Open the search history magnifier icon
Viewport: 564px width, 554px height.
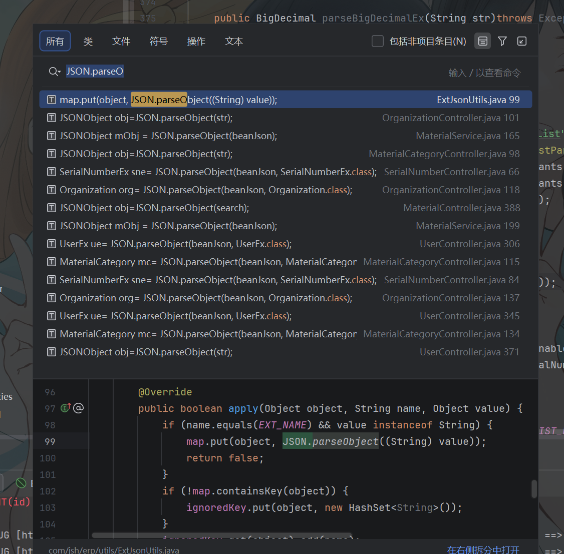point(55,72)
